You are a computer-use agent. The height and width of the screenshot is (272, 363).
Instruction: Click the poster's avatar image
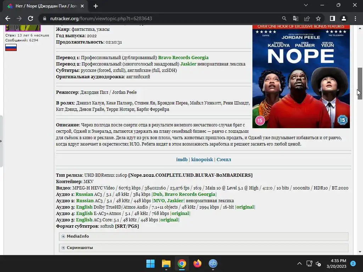[x=23, y=28]
